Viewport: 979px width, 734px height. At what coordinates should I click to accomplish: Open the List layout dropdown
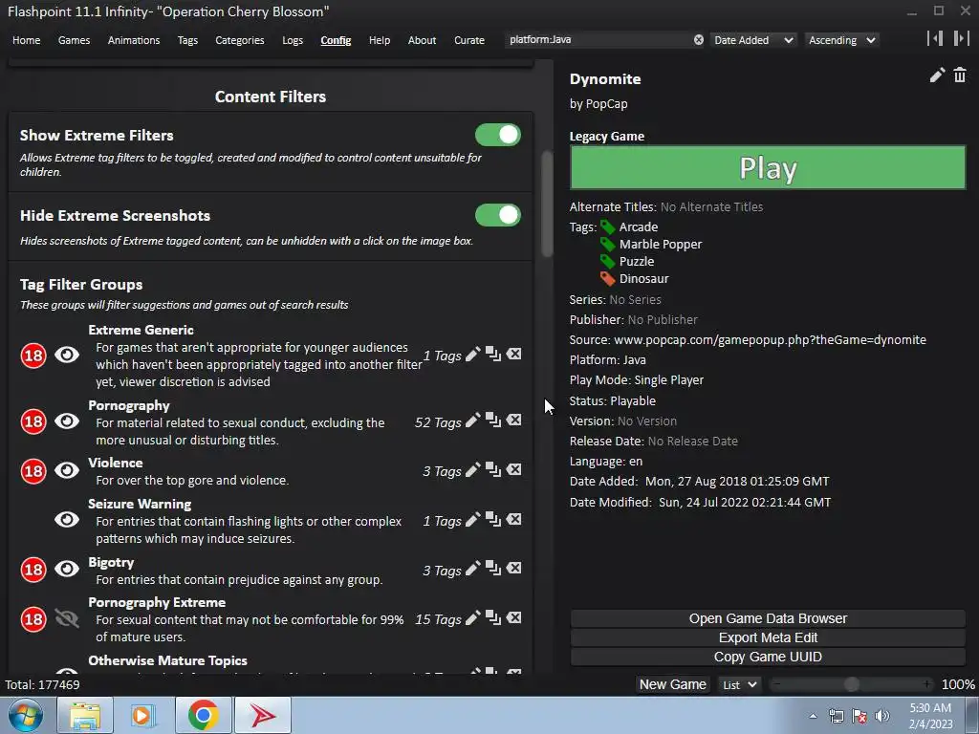739,684
